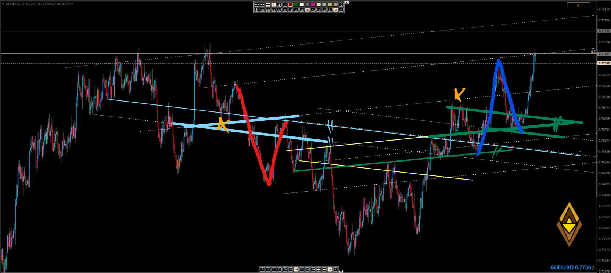Select the solid line style button
This screenshot has width=611, height=273.
click(268, 4)
